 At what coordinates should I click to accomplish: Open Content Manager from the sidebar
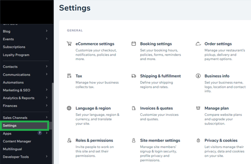coord(17,141)
